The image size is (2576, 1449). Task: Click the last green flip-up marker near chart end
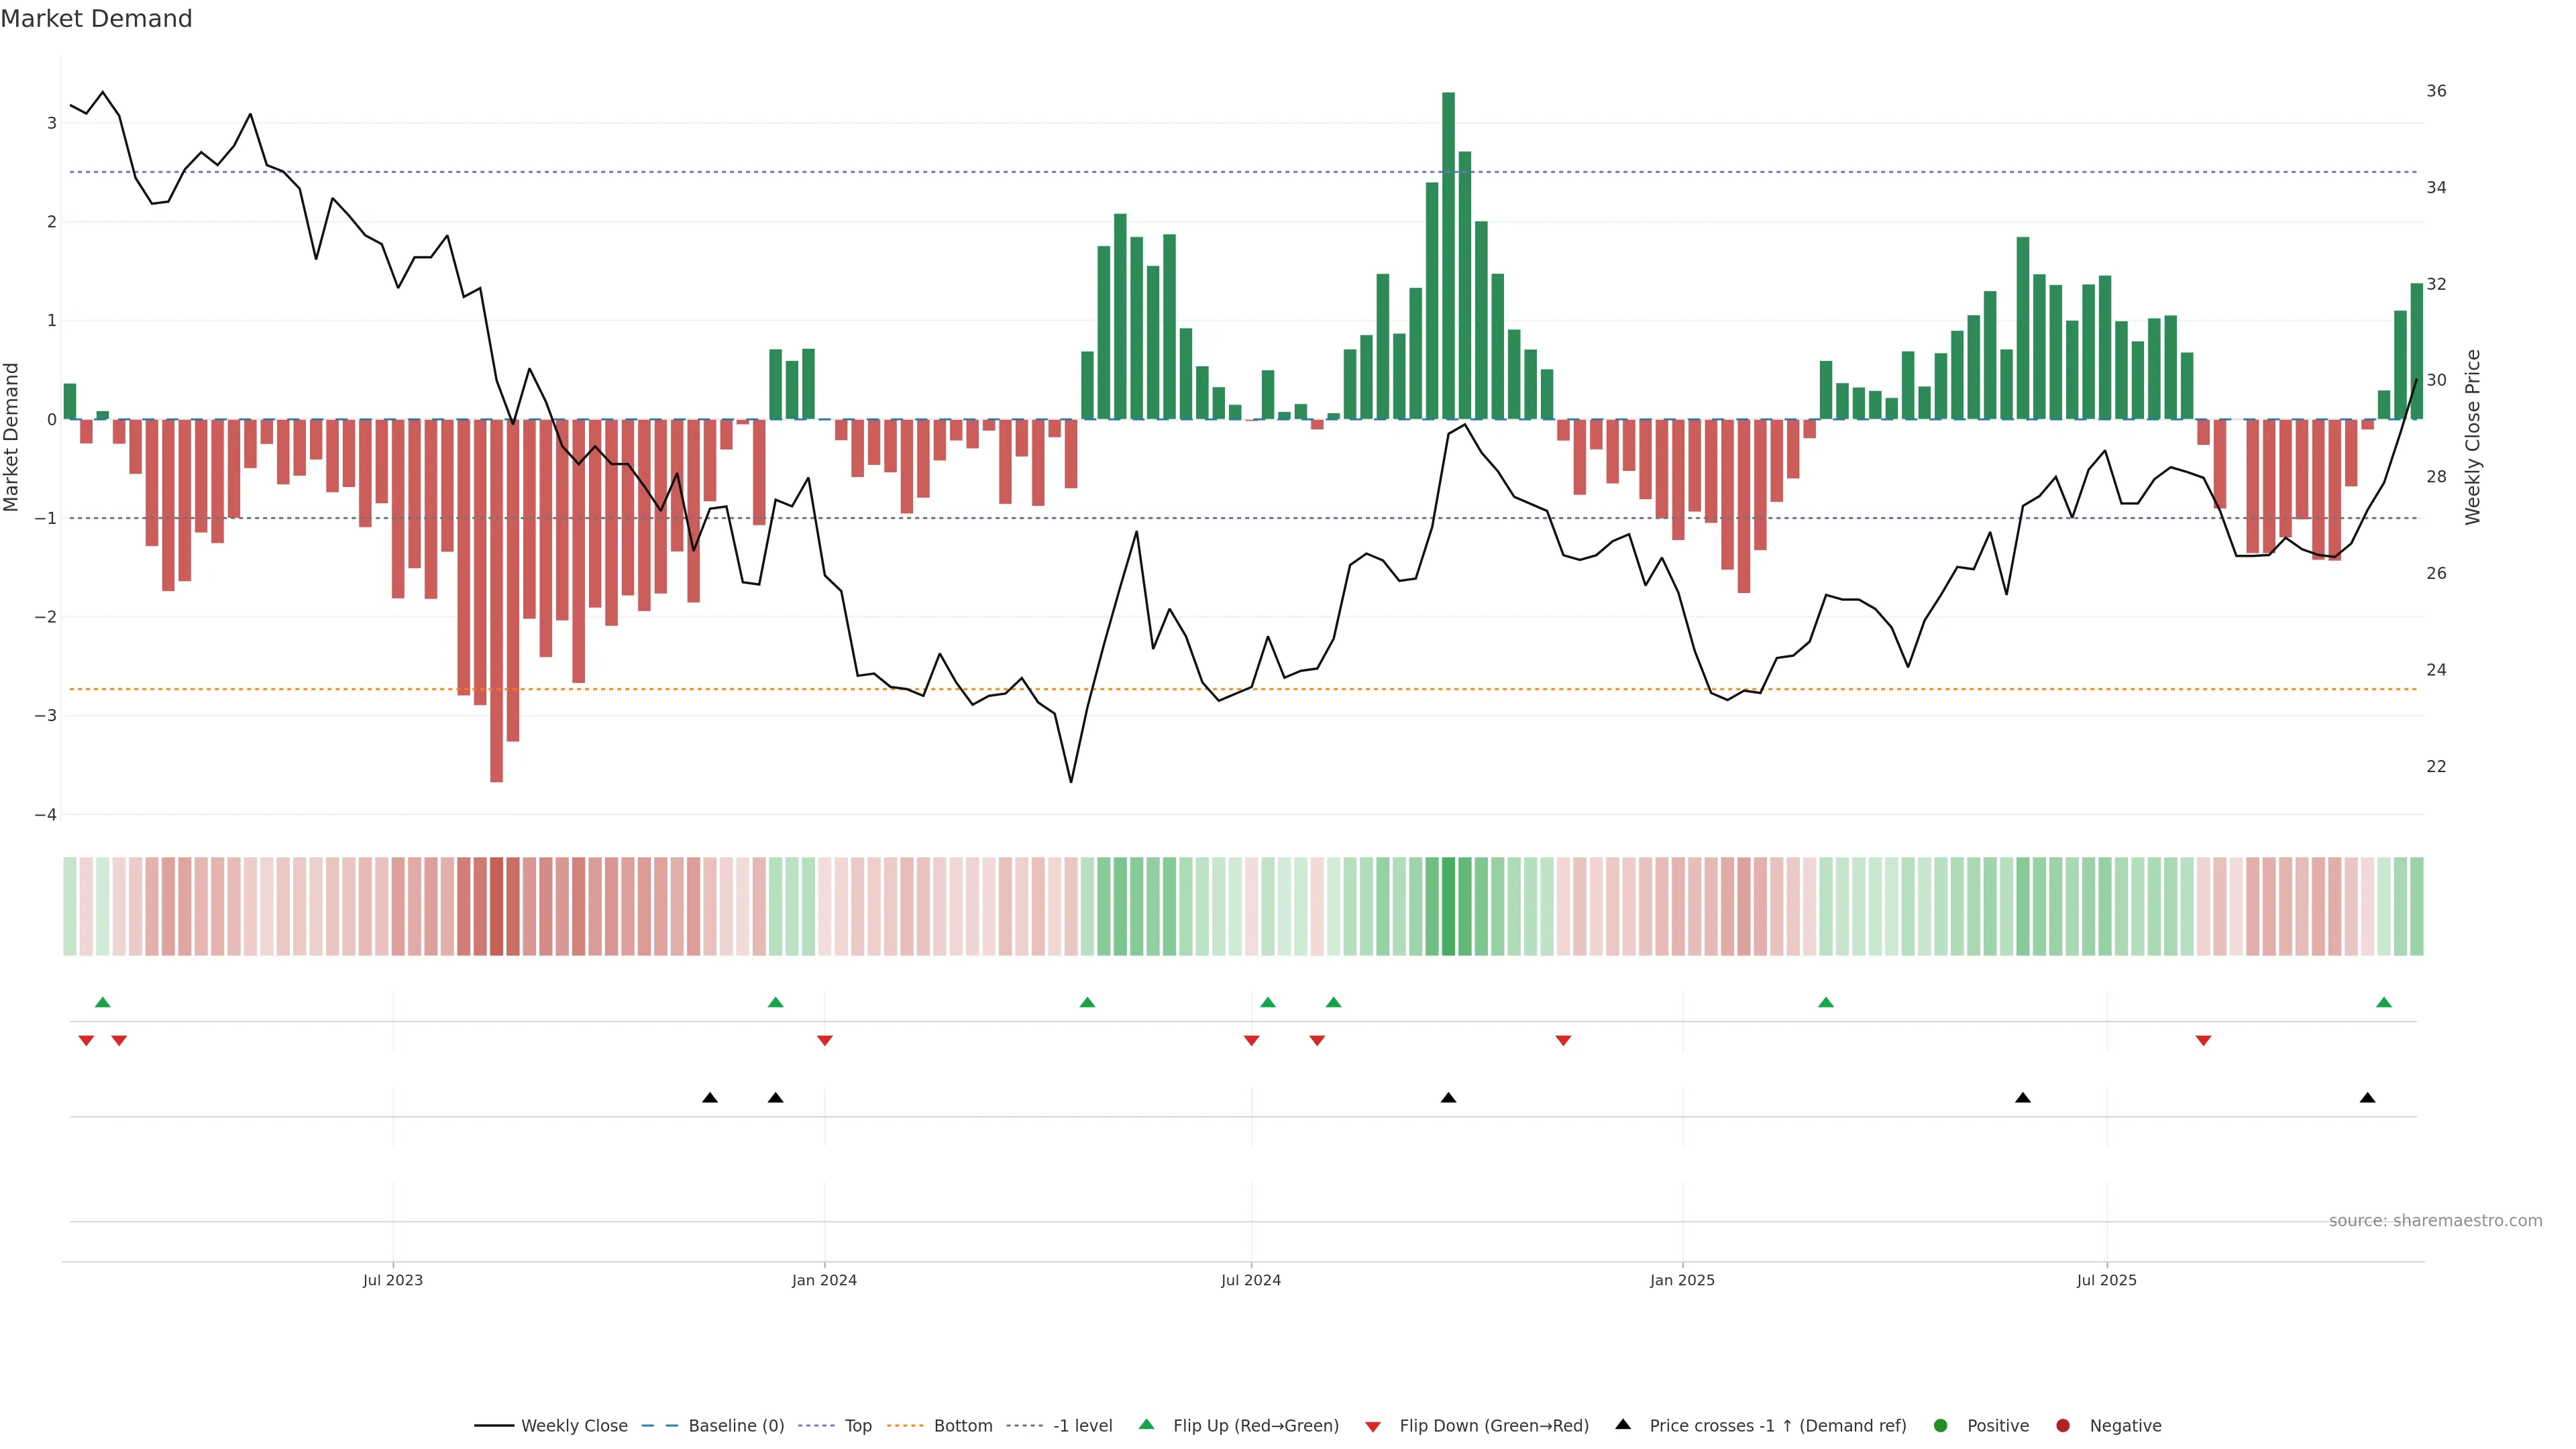tap(2384, 1003)
